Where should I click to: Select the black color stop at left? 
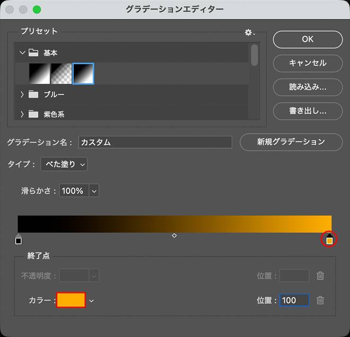pyautogui.click(x=18, y=239)
